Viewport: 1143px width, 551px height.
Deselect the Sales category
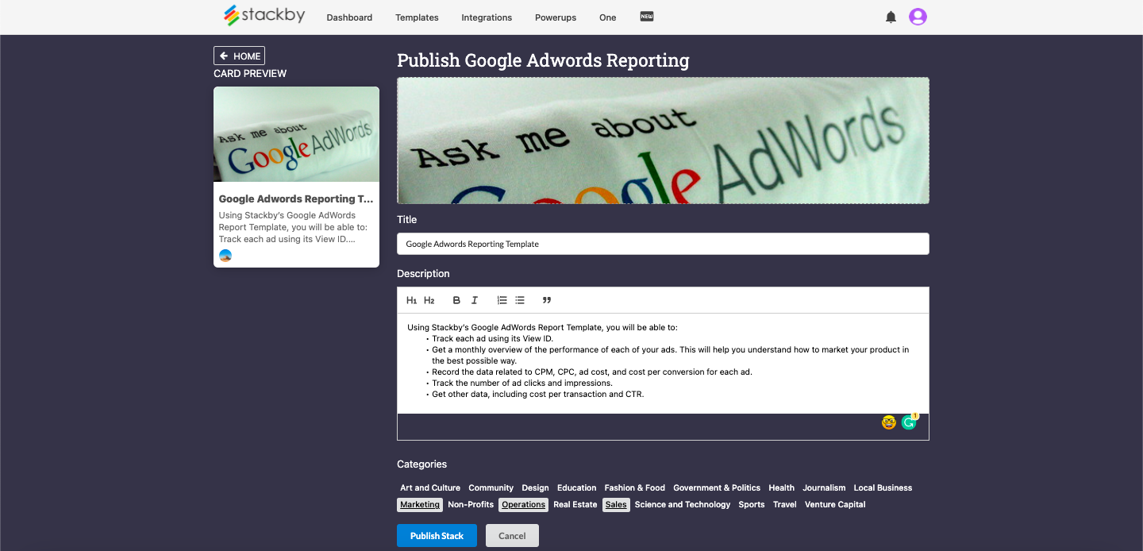point(616,505)
